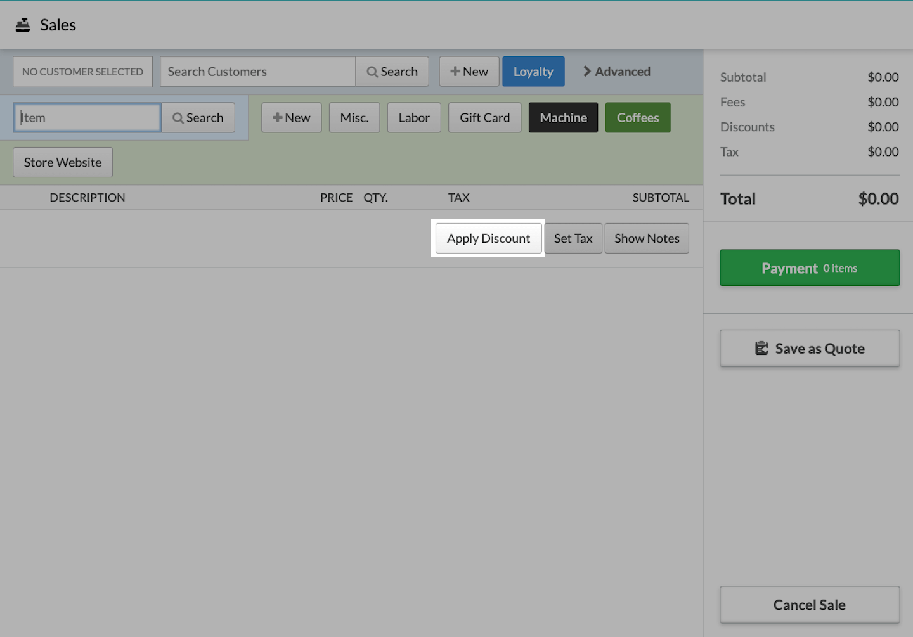Click the Save as Quote button

[809, 349]
